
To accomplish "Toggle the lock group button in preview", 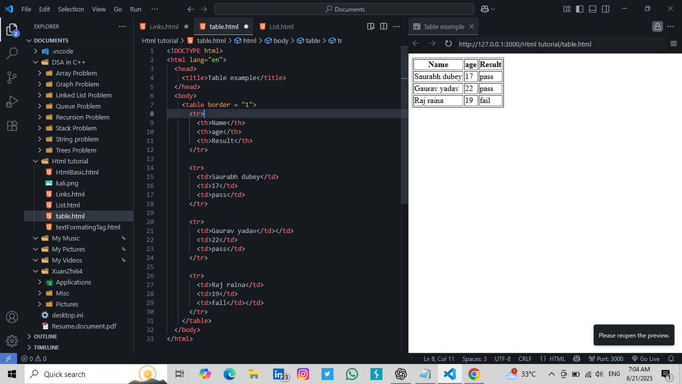I will point(658,26).
